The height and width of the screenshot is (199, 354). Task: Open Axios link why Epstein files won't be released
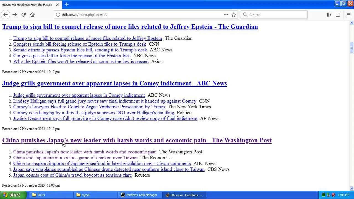81,61
